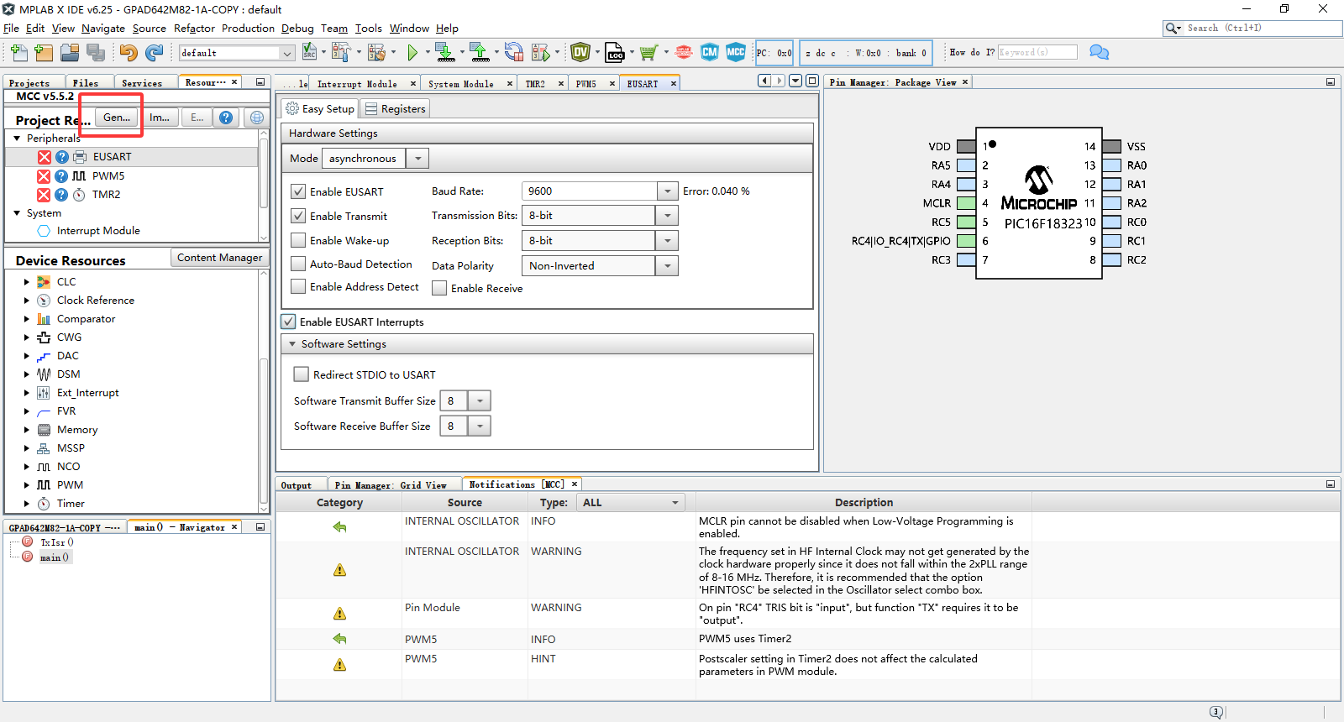This screenshot has width=1344, height=722.
Task: Switch to the Pin Manager Grid View tab
Action: coord(391,485)
